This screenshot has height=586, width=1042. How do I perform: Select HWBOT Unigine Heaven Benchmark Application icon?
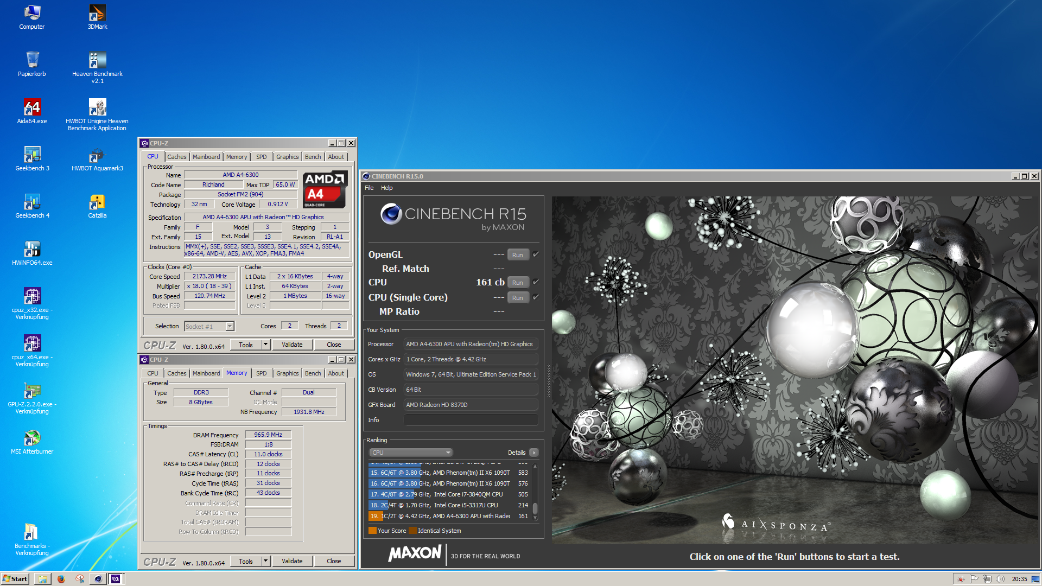coord(97,114)
